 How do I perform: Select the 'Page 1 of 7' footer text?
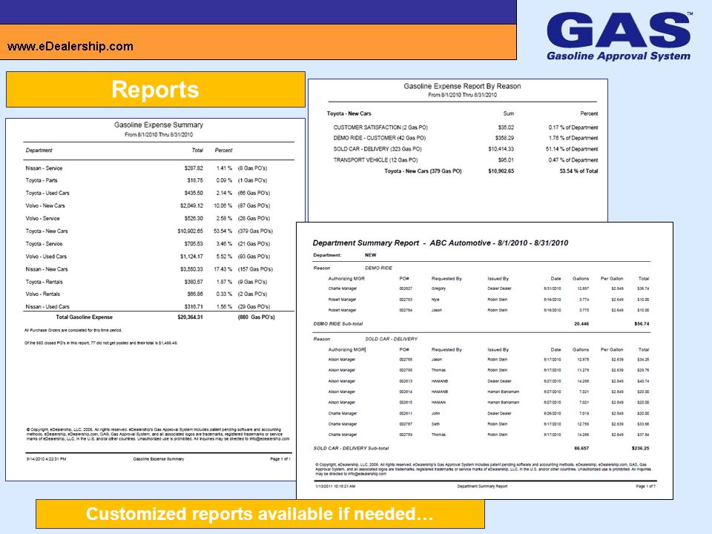coord(645,487)
